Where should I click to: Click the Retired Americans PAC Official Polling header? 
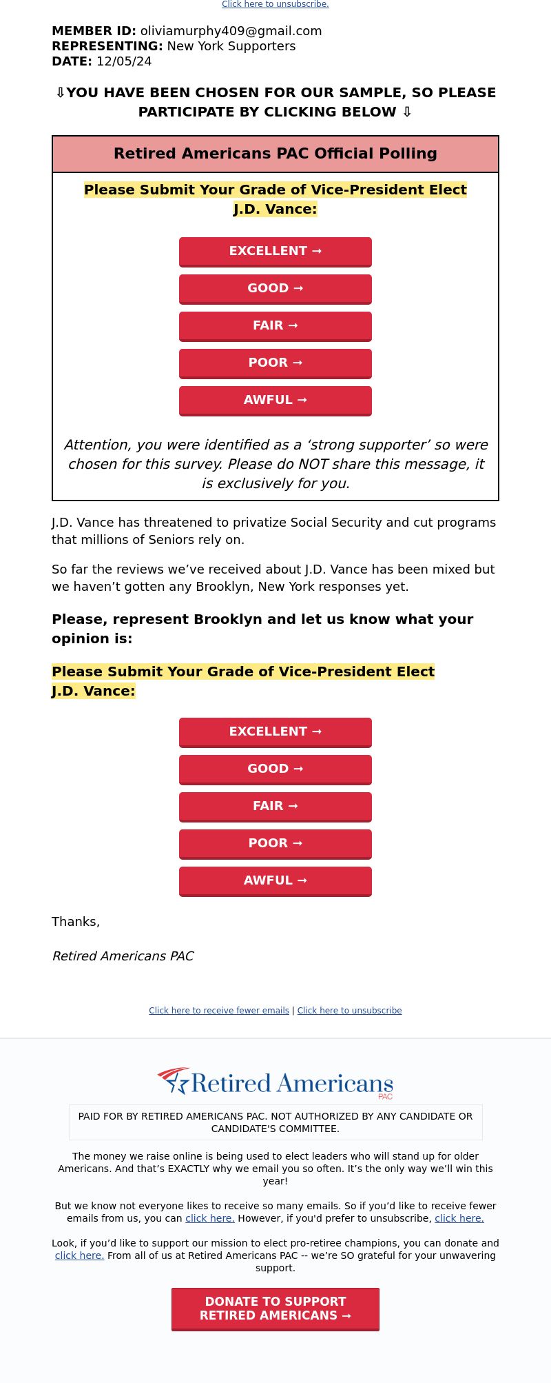point(275,154)
